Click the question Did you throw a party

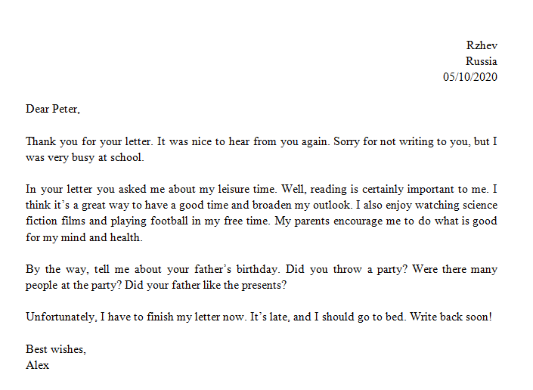(346, 269)
